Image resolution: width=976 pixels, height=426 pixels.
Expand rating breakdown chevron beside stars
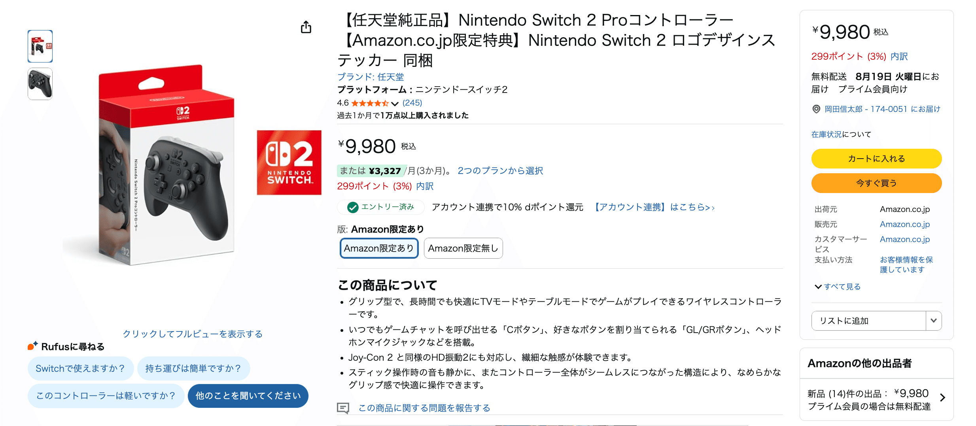point(395,104)
